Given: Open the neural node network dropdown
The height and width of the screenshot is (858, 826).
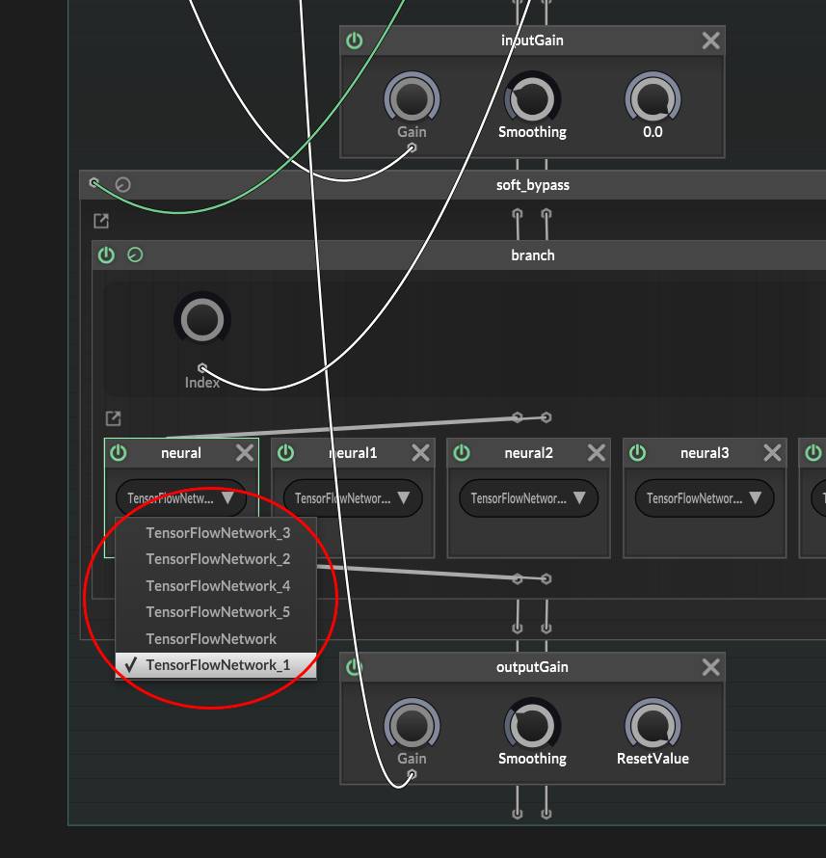Looking at the screenshot, I should (x=181, y=498).
